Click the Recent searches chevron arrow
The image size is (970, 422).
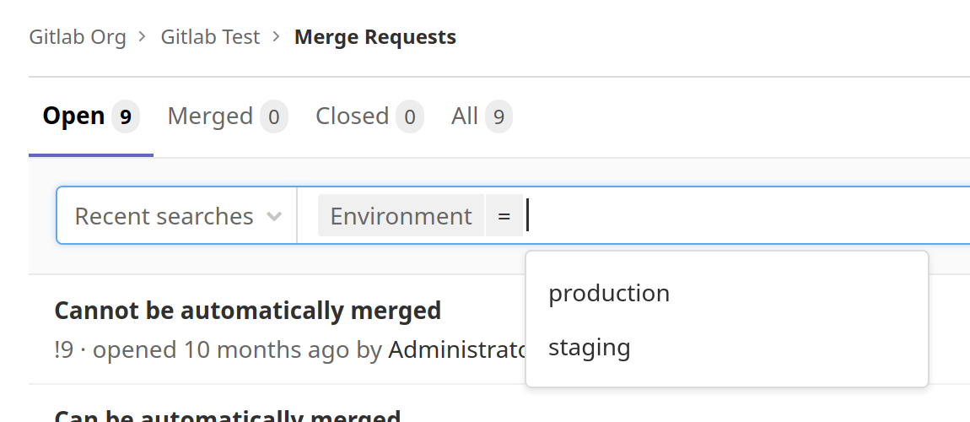click(274, 217)
